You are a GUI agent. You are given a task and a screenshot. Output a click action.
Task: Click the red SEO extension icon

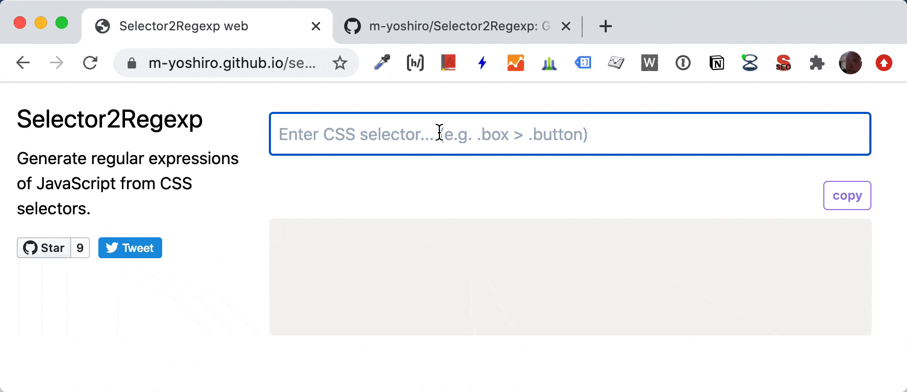(x=784, y=63)
